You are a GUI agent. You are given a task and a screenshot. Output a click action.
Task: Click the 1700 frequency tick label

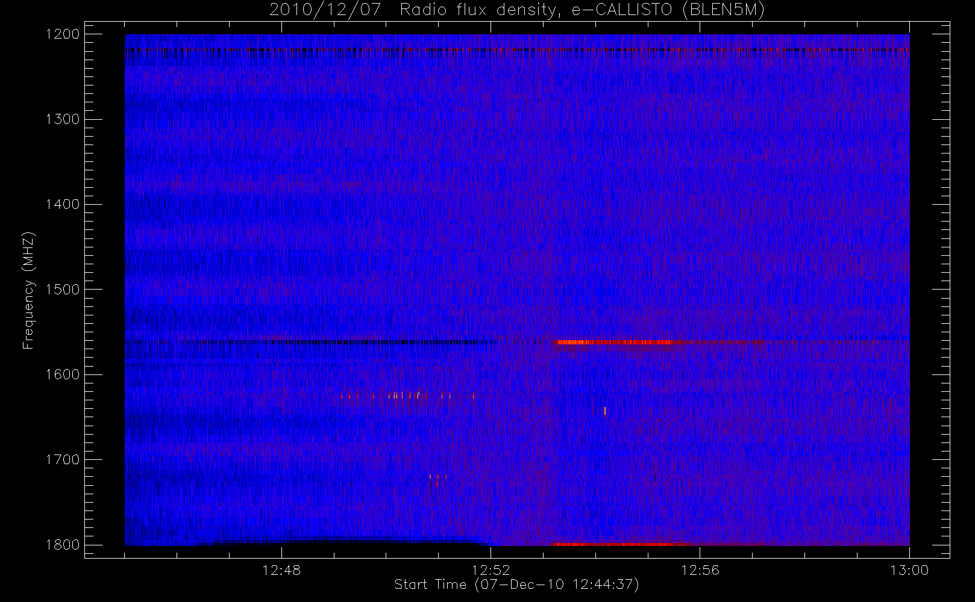(x=63, y=459)
